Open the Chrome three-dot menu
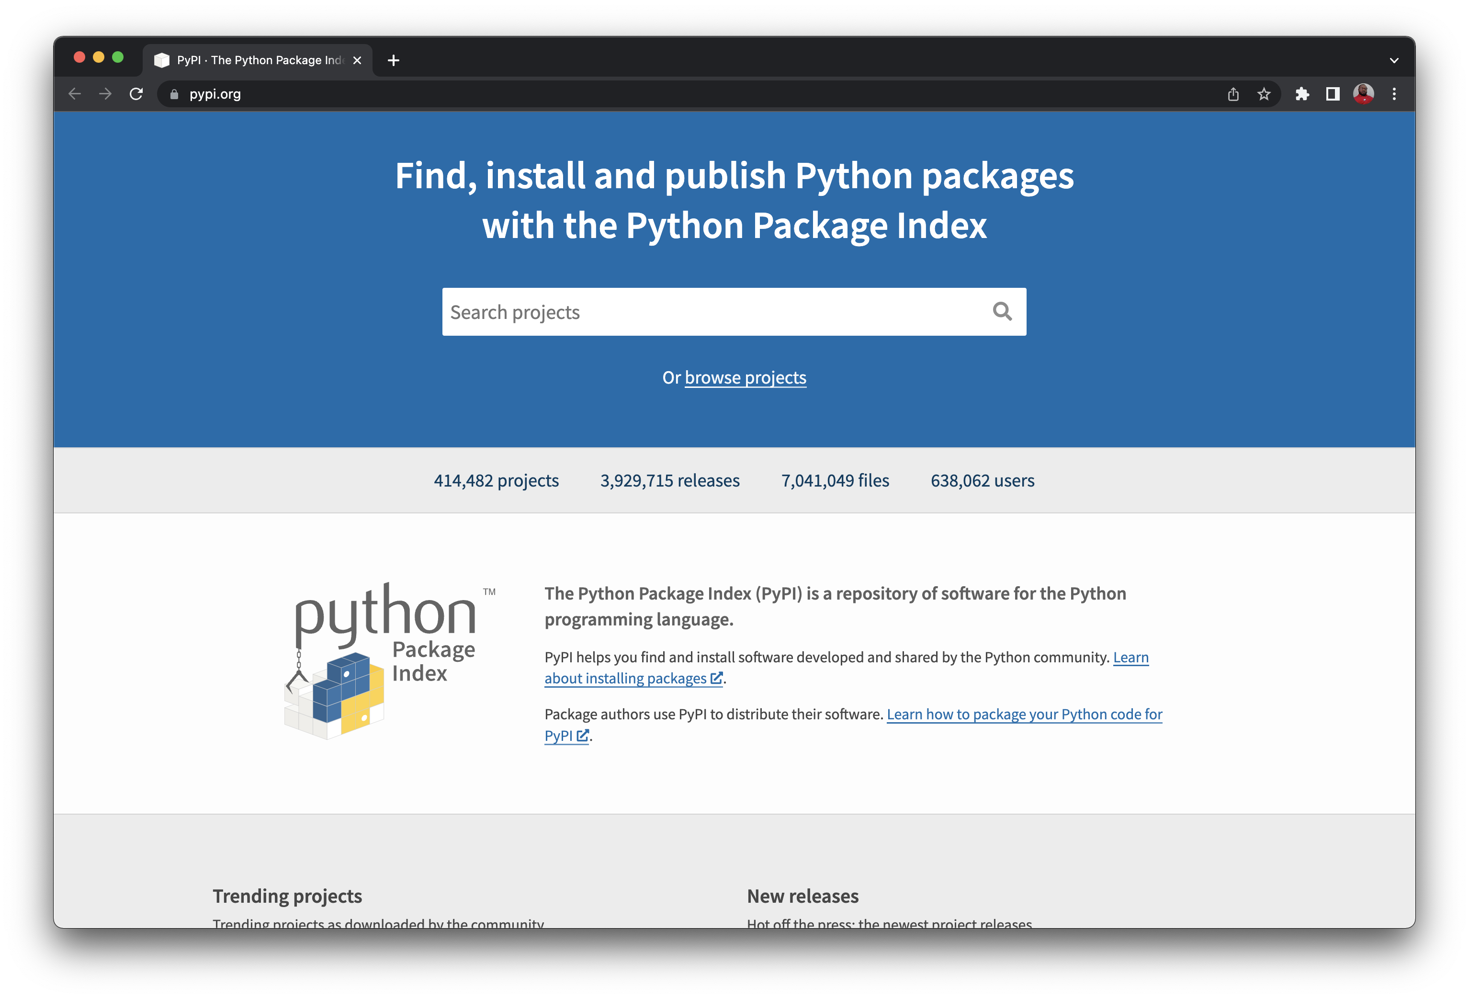This screenshot has height=999, width=1469. [1394, 94]
